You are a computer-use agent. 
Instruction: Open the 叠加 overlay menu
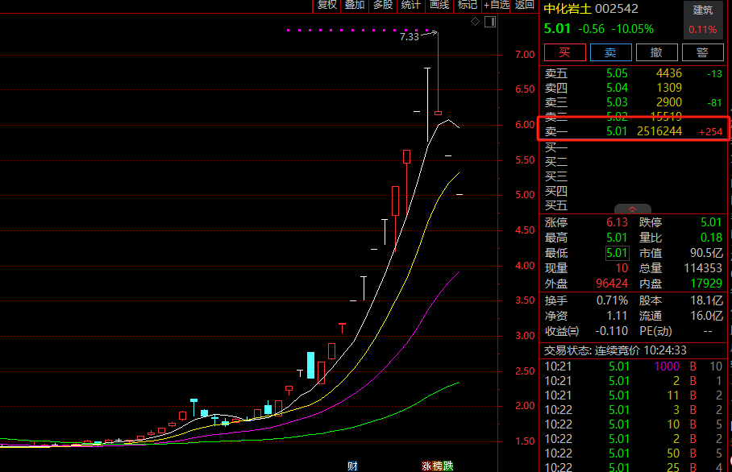(355, 5)
